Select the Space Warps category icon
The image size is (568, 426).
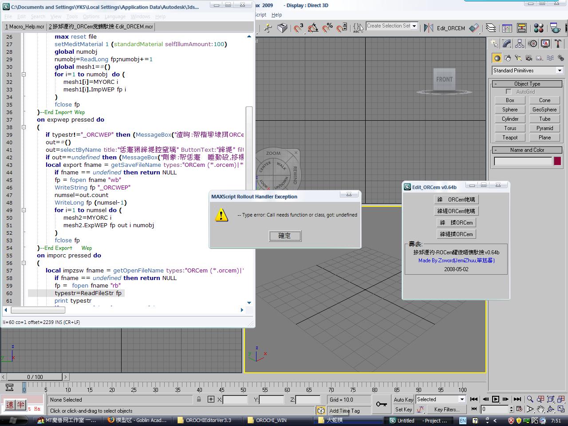coord(550,58)
